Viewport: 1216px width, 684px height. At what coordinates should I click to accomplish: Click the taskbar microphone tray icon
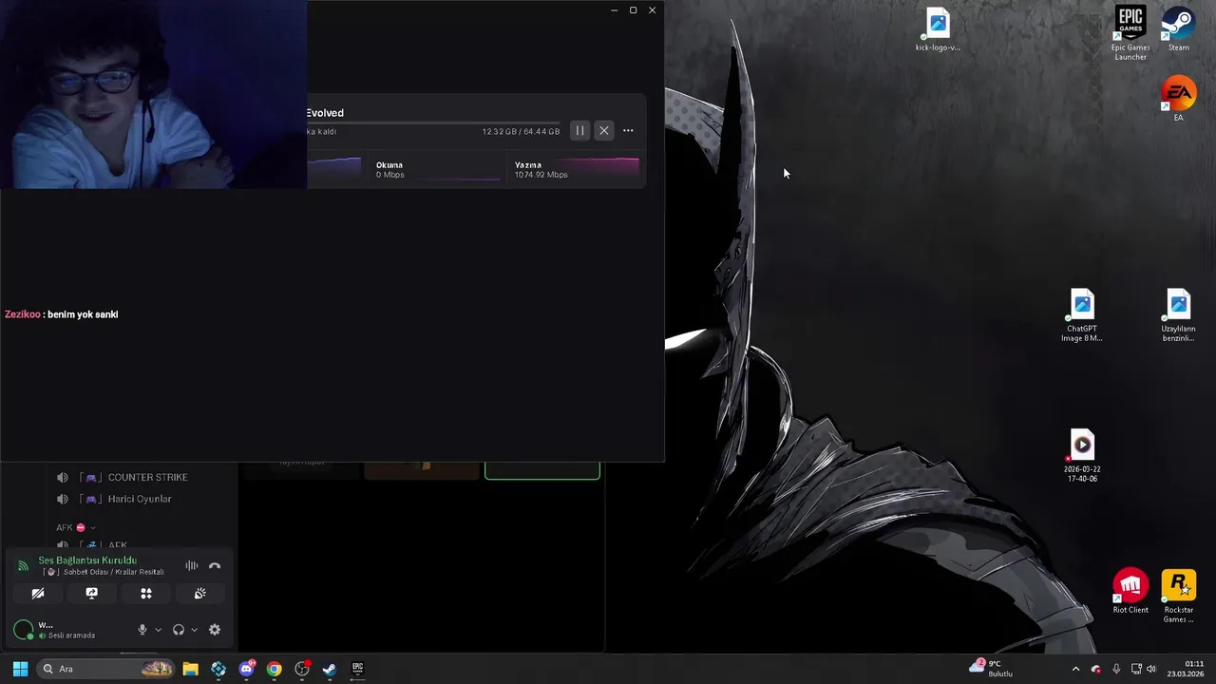[1116, 669]
